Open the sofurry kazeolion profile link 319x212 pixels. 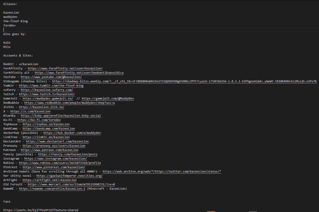(47, 90)
